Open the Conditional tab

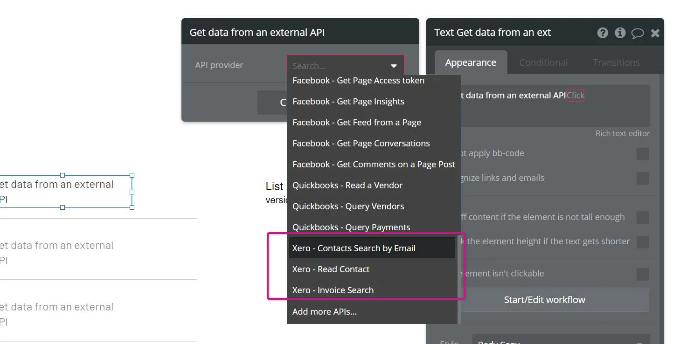pos(543,62)
